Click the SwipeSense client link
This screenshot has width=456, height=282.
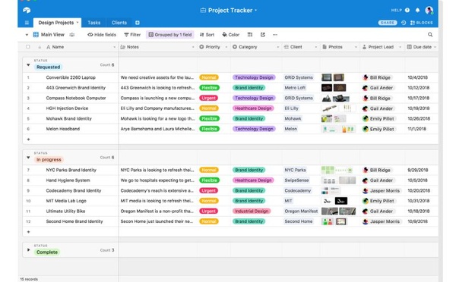pos(296,180)
